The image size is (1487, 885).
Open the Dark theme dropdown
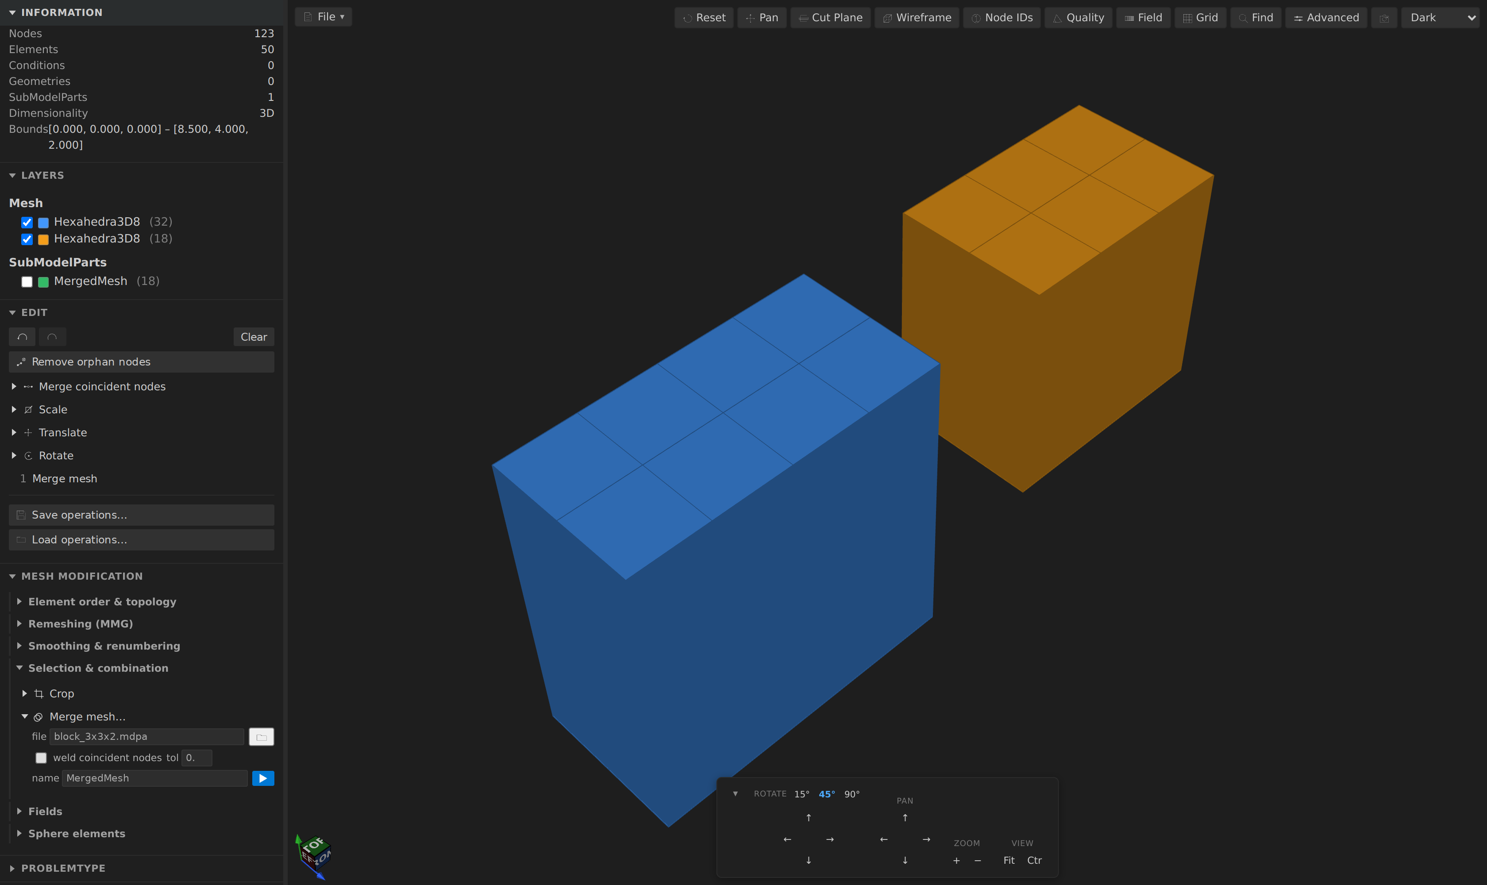[1440, 17]
